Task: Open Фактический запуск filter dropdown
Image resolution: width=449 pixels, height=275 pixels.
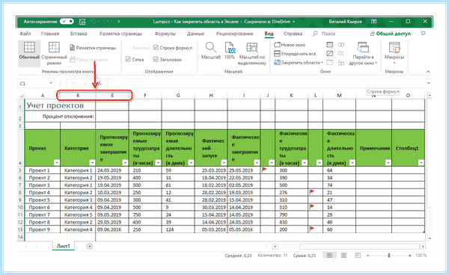Action: pos(224,163)
